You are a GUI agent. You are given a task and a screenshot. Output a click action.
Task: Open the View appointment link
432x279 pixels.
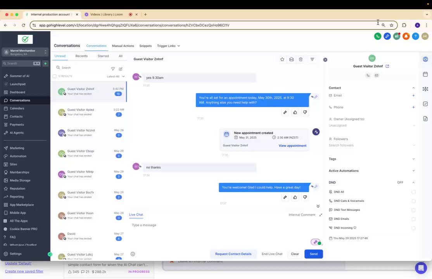292,146
